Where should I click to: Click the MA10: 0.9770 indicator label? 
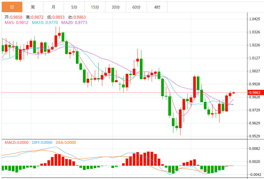[x=45, y=22]
